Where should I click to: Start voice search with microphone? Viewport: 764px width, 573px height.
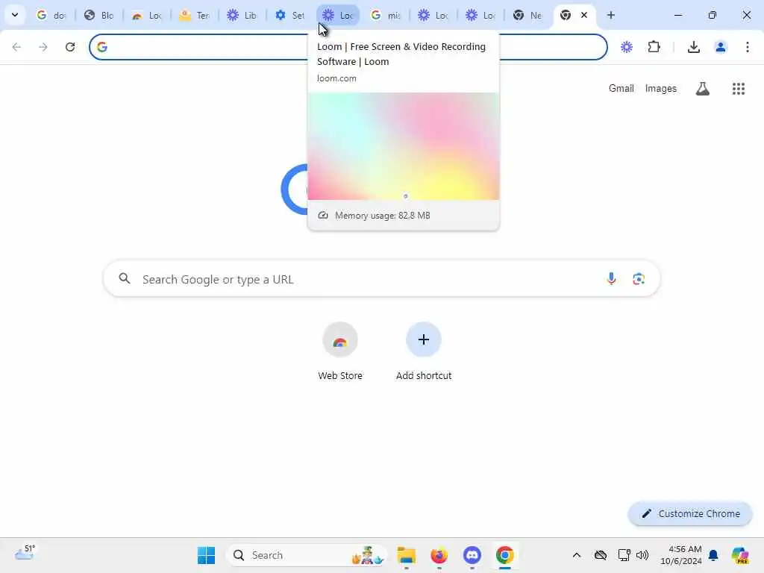tap(611, 279)
